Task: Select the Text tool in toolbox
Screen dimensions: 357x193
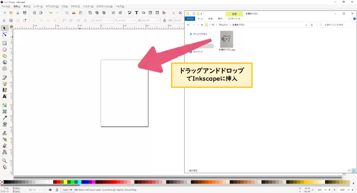Action: pyautogui.click(x=4, y=96)
